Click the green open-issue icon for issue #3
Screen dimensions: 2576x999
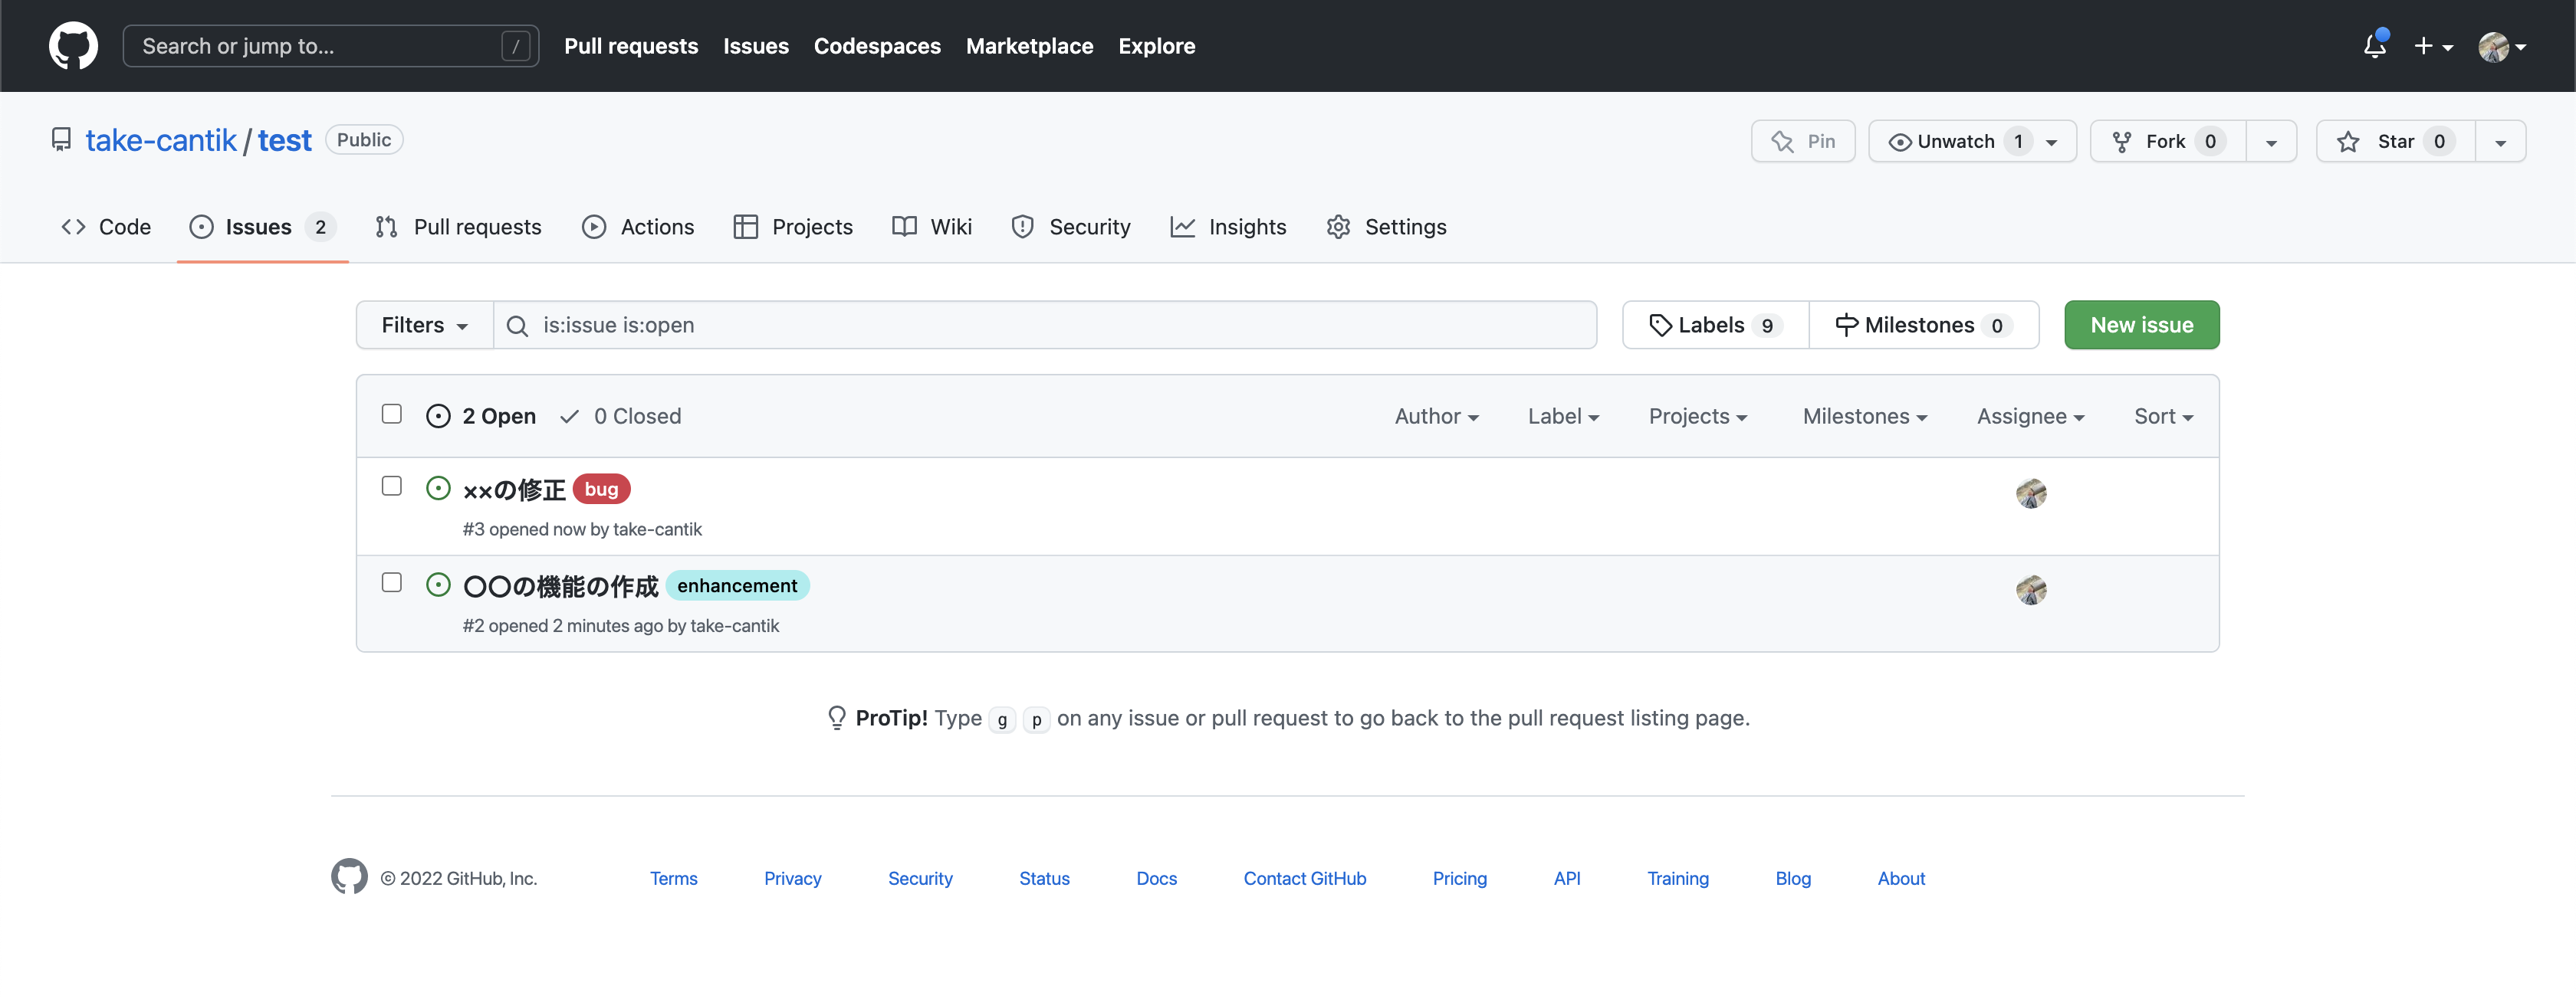pyautogui.click(x=438, y=487)
